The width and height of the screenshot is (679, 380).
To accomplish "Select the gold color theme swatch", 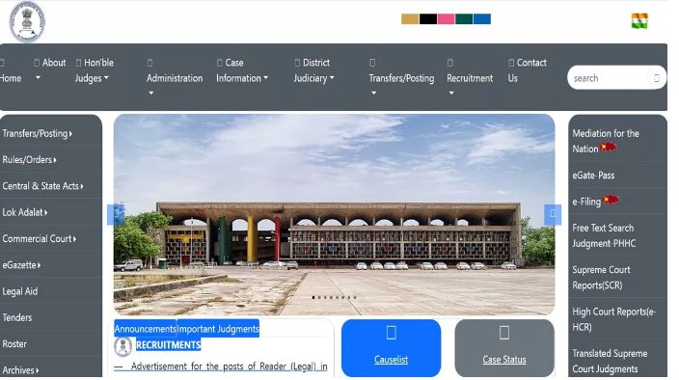I will 410,19.
